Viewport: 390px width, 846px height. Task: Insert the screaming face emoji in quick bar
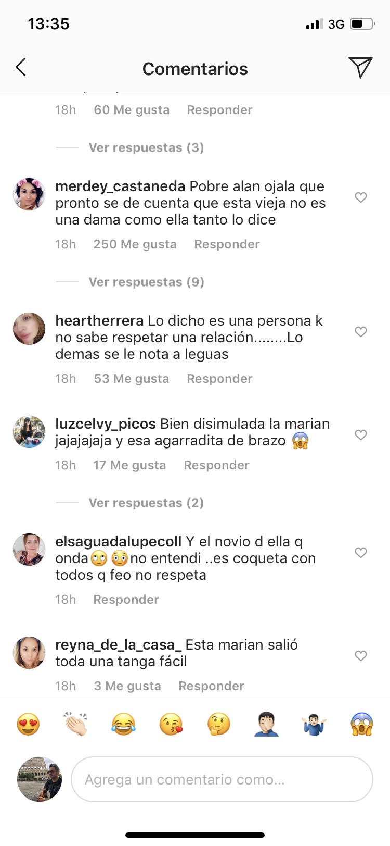point(362,724)
